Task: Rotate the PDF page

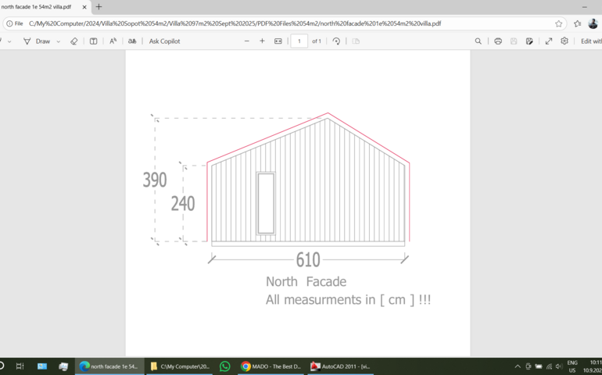Action: [336, 41]
